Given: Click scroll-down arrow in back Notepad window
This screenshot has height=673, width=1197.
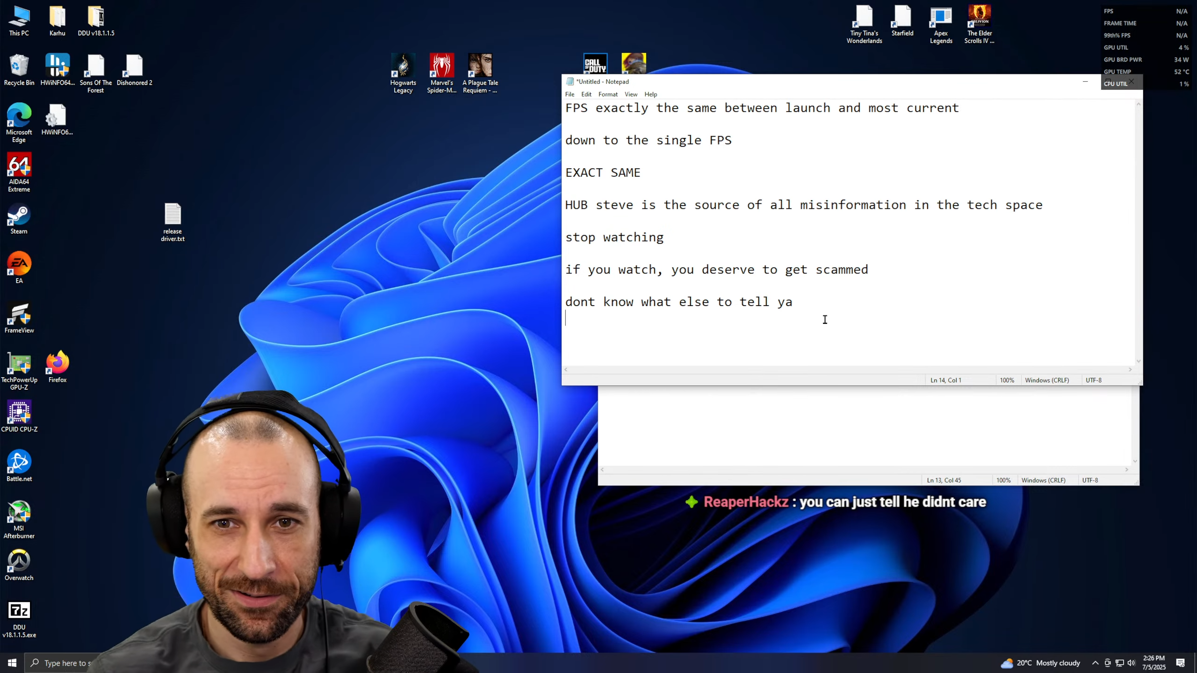Looking at the screenshot, I should tap(1135, 461).
